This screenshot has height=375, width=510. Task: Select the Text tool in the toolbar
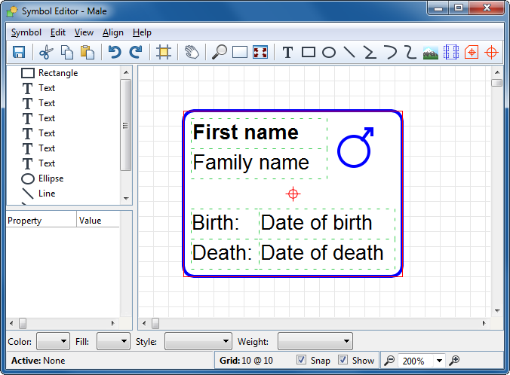tap(287, 52)
